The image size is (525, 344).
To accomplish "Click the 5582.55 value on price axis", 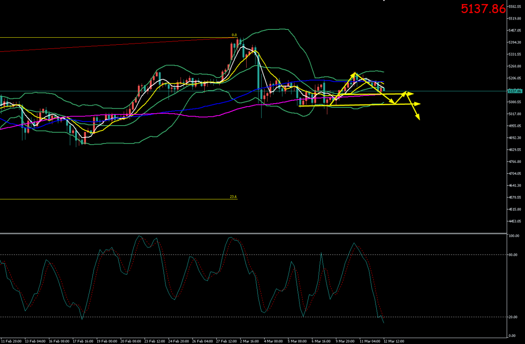I will 515,7.
